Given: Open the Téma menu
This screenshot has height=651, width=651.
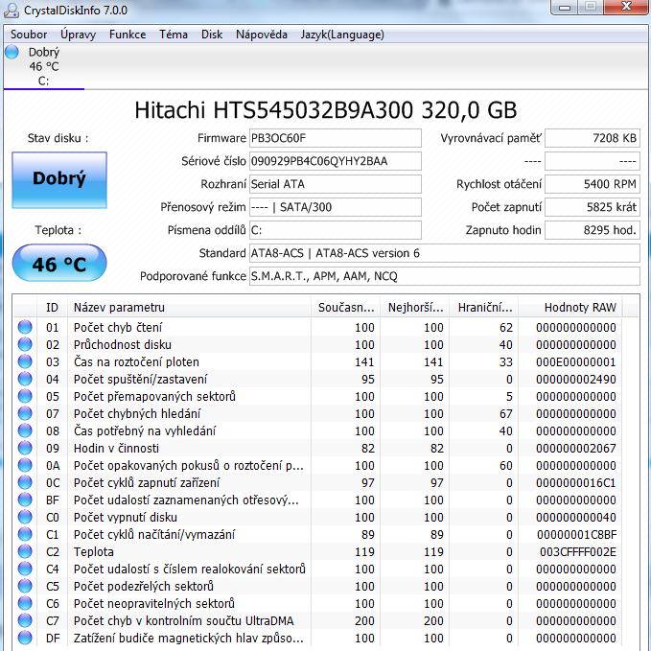Looking at the screenshot, I should point(174,35).
